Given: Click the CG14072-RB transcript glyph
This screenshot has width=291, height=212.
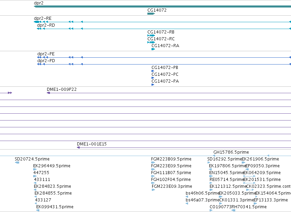Looking at the screenshot, I should (x=151, y=36).
